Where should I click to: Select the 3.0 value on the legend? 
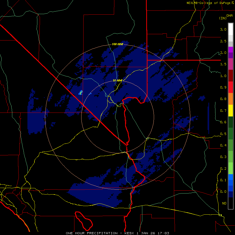[223, 29]
